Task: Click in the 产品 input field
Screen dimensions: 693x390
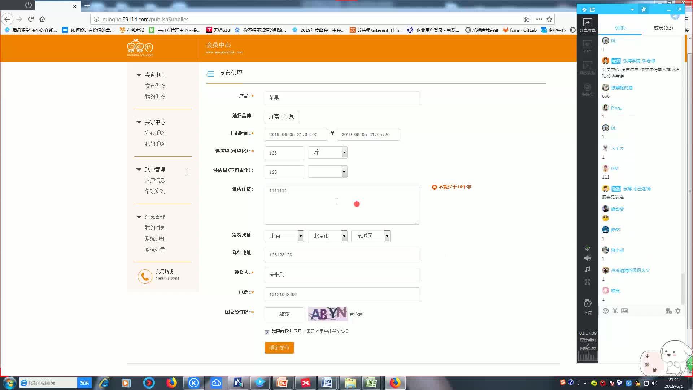Action: [342, 98]
